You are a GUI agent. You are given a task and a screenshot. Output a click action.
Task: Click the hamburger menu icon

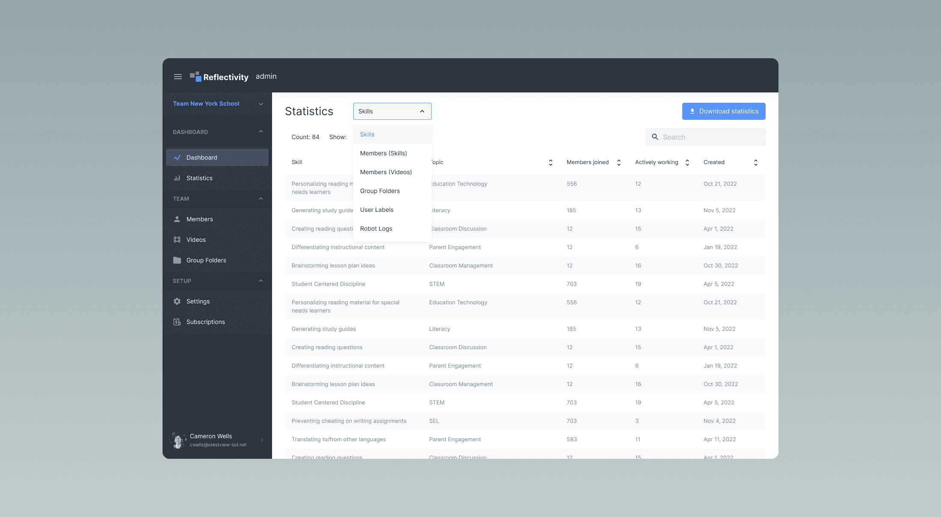178,77
